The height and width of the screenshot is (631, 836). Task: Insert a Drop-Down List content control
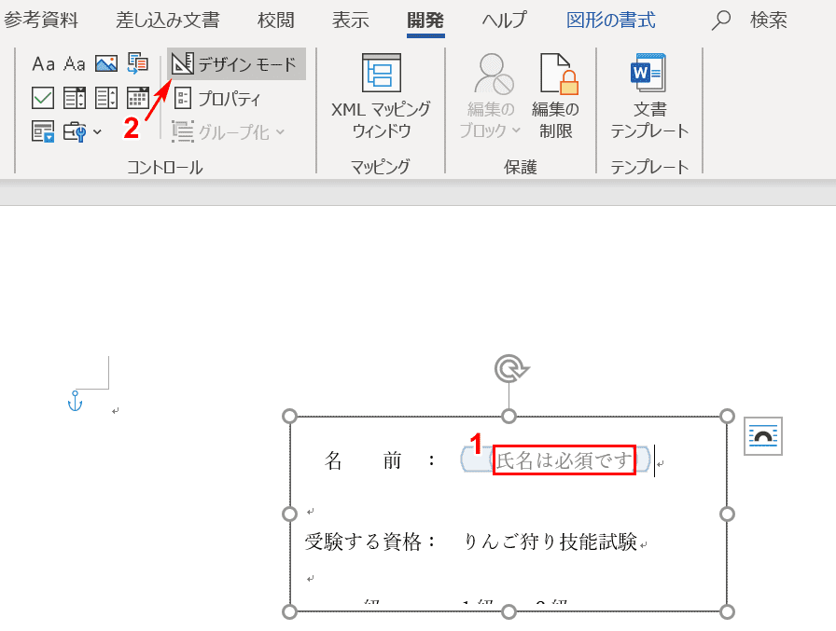[x=106, y=98]
